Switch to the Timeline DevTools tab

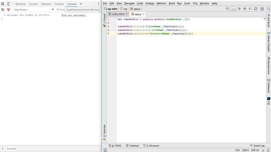click(x=59, y=4)
